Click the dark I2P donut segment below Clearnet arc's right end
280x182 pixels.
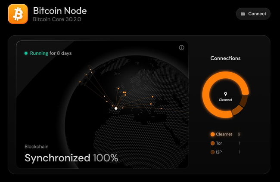pos(244,101)
